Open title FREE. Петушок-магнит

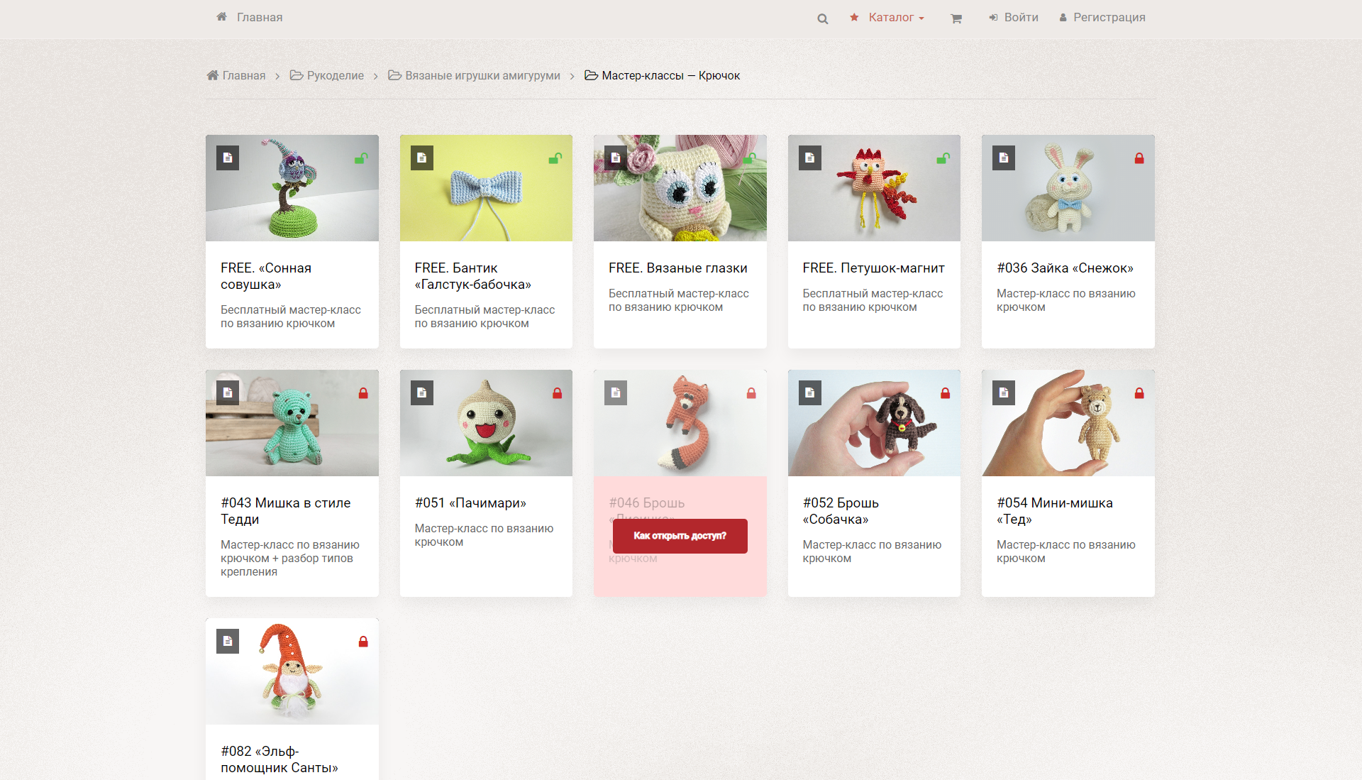[874, 268]
